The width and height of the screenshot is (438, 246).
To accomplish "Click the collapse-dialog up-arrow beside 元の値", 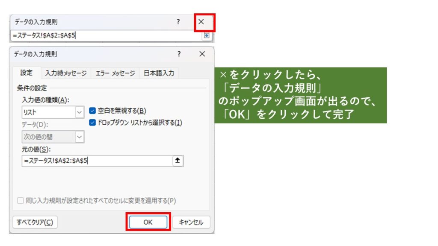I will (x=178, y=161).
